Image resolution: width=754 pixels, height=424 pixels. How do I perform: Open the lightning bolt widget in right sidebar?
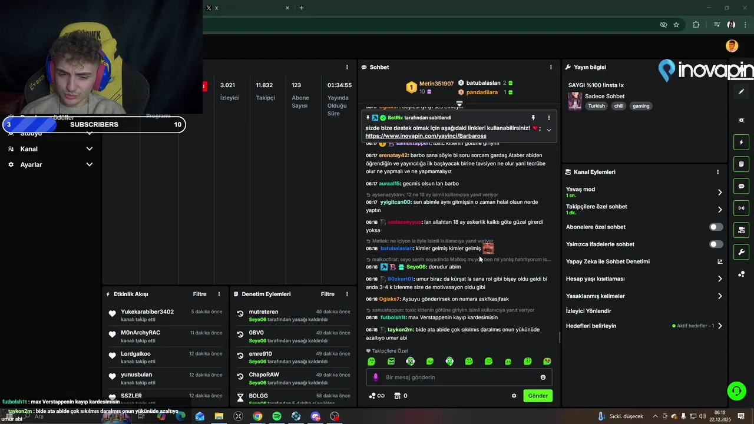(x=741, y=143)
